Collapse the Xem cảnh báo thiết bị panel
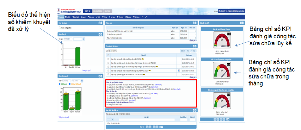 tap(195, 110)
